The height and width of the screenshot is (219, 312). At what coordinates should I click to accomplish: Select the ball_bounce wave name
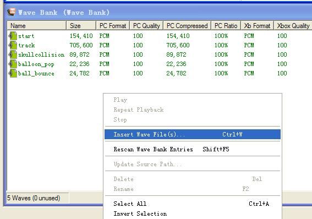(x=36, y=73)
